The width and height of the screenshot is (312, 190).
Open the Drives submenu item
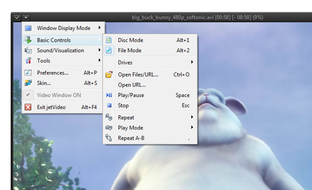(150, 62)
